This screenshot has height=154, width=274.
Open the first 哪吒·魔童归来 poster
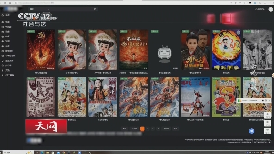(134, 97)
